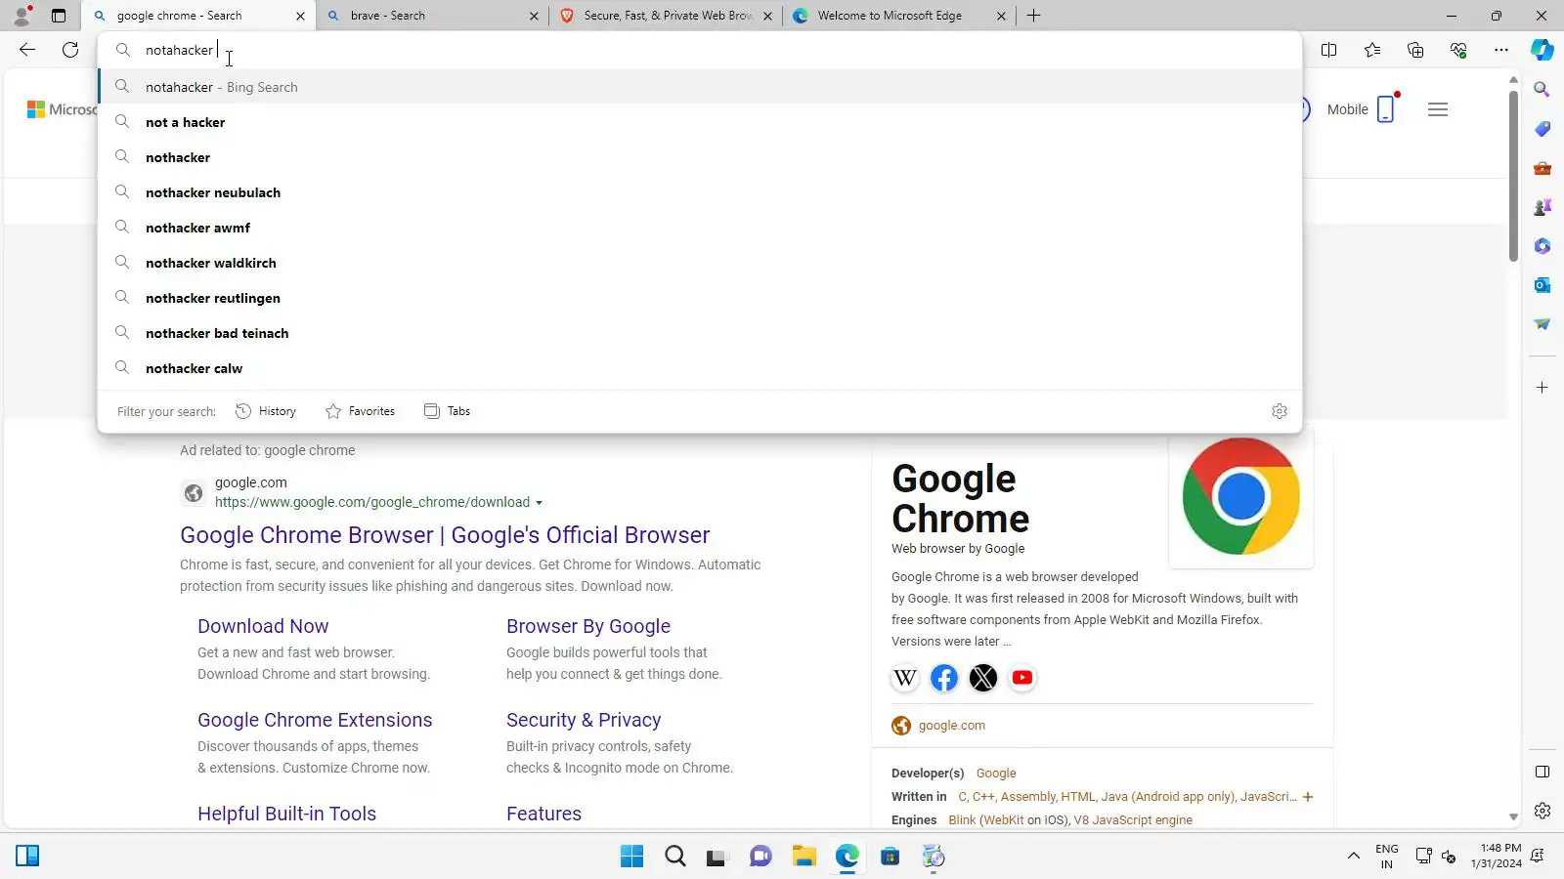Open the Collections icon in the toolbar

coord(1415,50)
